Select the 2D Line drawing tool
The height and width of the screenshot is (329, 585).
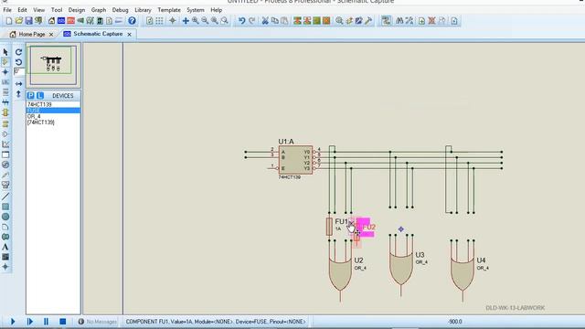[x=5, y=196]
